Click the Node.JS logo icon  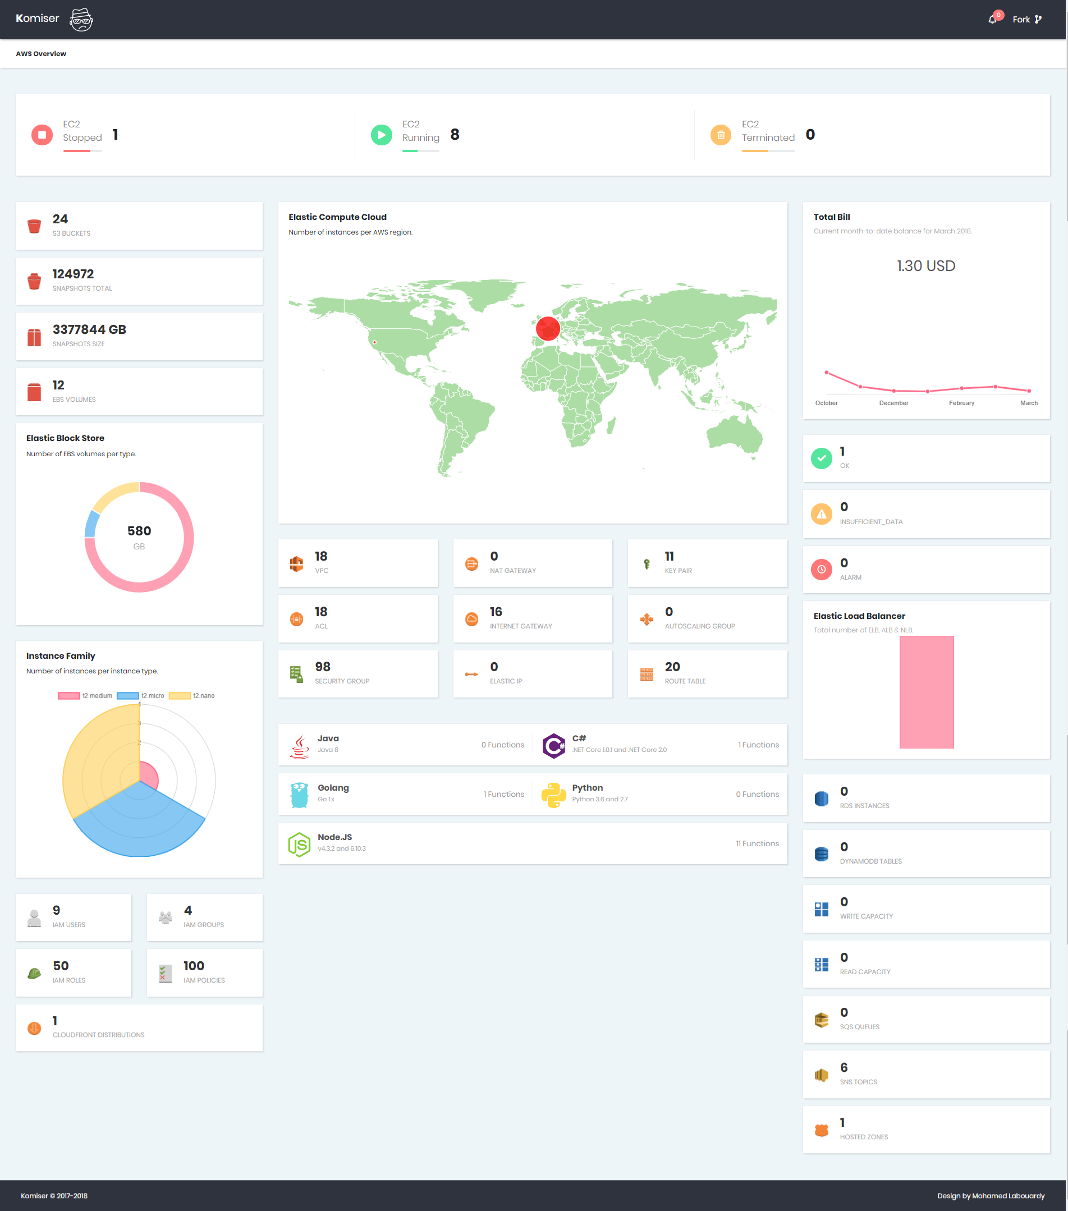tap(299, 844)
